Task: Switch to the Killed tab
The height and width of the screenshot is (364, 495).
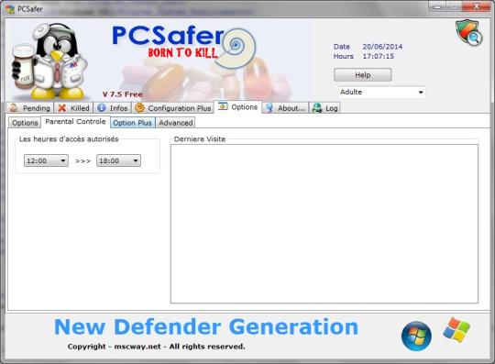Action: 74,108
